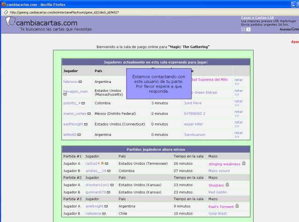Click the envelope icon next to nebelexe
This screenshot has height=222, width=299.
pos(104,214)
